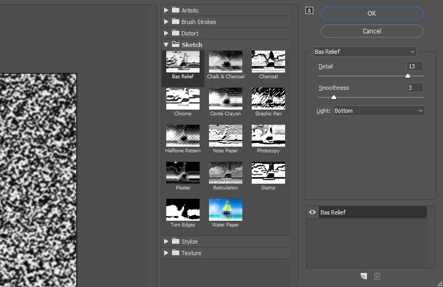This screenshot has height=287, width=443.
Task: Expand the Artistic filter folder
Action: click(166, 10)
